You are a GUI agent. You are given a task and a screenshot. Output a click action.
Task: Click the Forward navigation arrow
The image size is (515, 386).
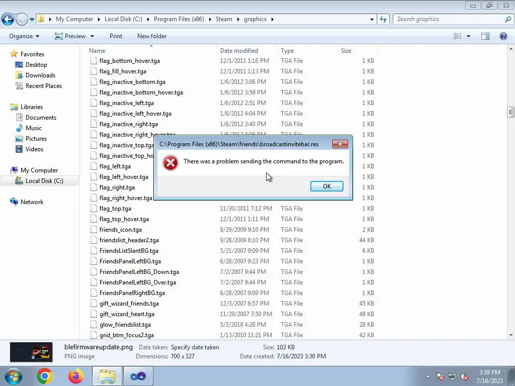(22, 20)
